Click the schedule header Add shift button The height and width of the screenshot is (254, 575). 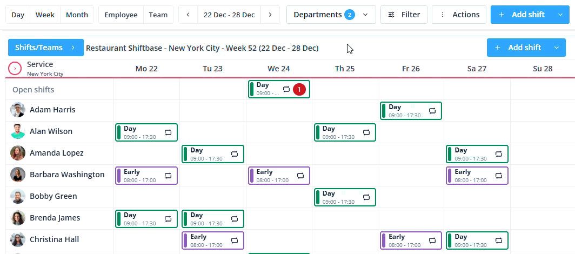tap(518, 48)
